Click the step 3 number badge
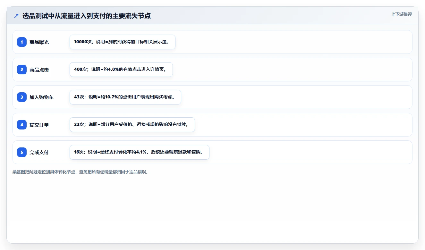Viewport: 425px width, 250px height. click(22, 97)
